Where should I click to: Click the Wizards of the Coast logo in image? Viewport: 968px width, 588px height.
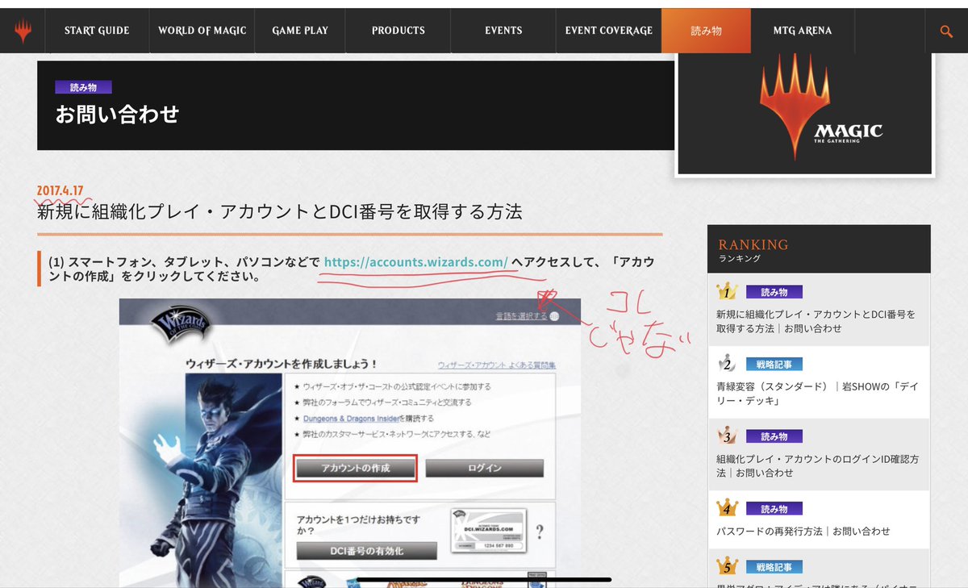click(181, 324)
